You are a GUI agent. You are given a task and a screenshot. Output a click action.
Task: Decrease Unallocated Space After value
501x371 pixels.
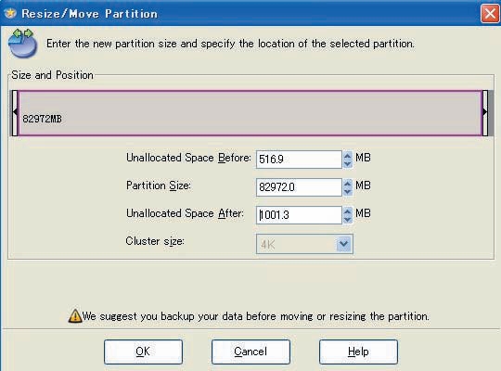pos(348,220)
